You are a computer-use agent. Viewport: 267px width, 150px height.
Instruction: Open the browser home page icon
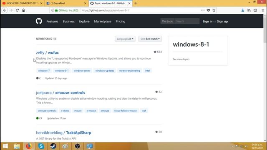[x=23, y=10]
